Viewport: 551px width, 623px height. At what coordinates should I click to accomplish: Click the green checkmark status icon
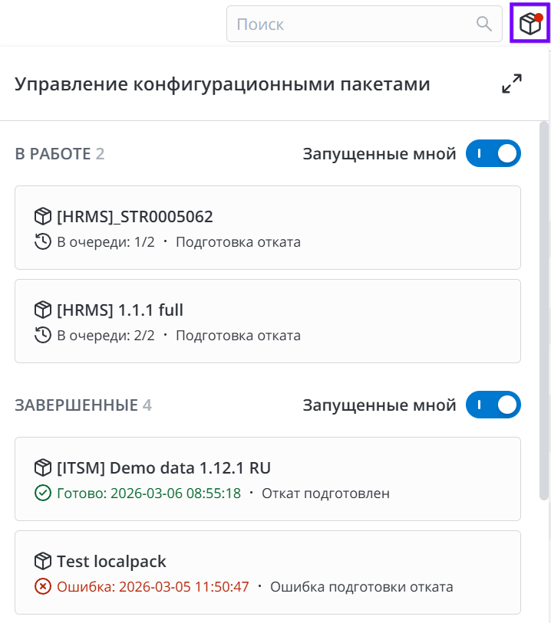pyautogui.click(x=43, y=493)
